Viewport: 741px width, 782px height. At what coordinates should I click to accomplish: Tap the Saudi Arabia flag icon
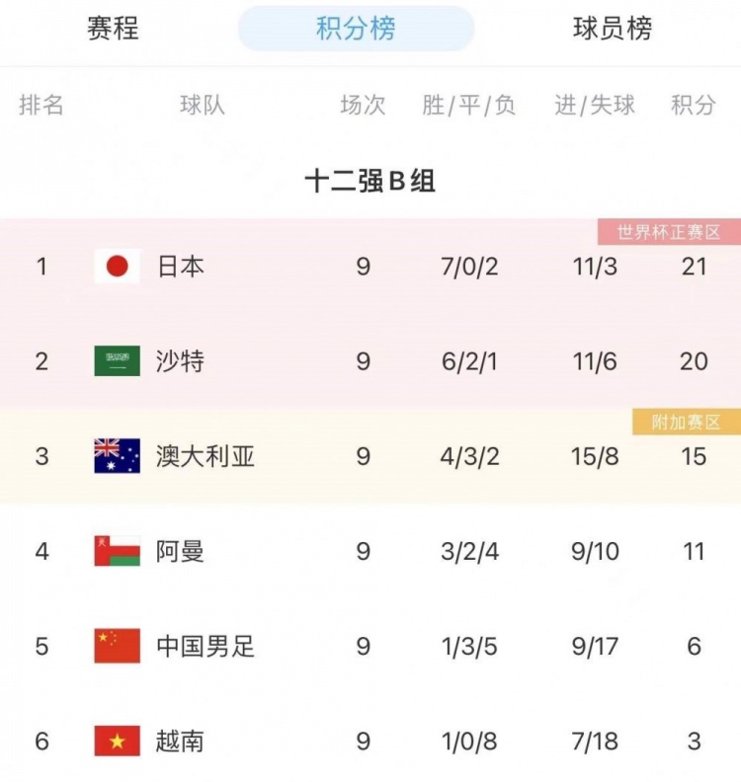click(118, 361)
